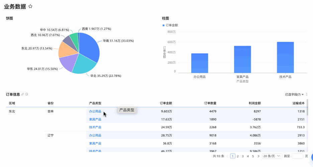
Task: Click the 733.3 shipping cost cell
Action: [301, 127]
